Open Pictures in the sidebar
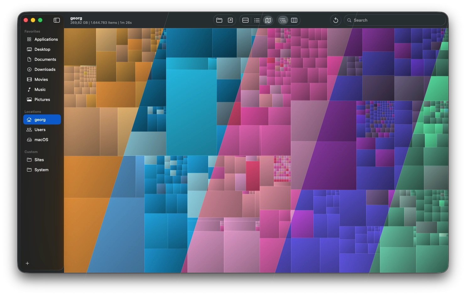The height and width of the screenshot is (296, 466). pyautogui.click(x=42, y=99)
